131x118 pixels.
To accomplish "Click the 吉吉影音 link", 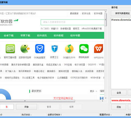I will (89, 71).
